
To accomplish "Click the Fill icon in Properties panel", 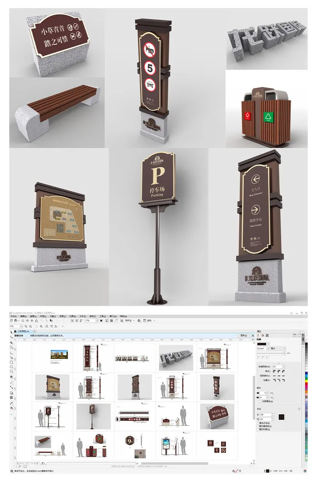I will click(262, 336).
